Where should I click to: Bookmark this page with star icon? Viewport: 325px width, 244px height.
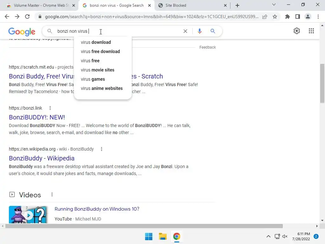pyautogui.click(x=275, y=17)
